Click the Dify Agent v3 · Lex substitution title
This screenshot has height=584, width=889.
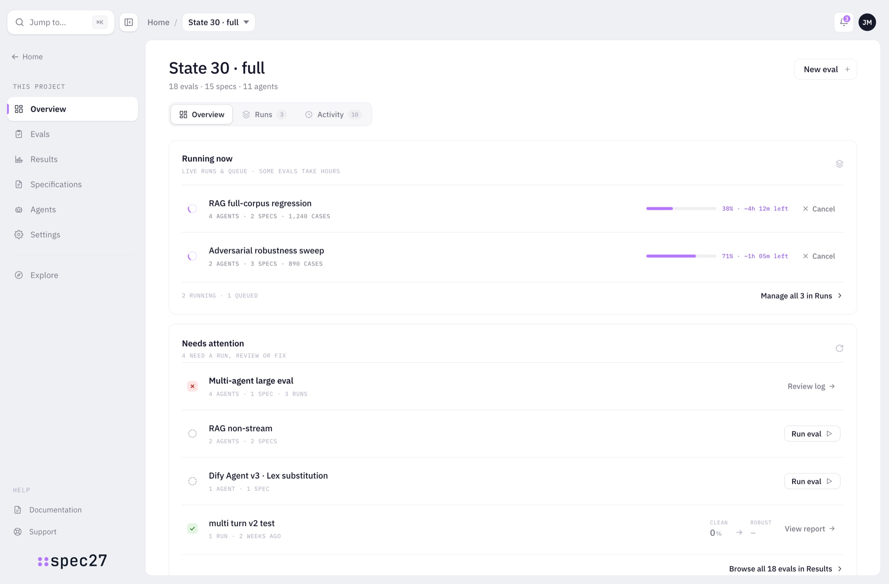click(268, 476)
